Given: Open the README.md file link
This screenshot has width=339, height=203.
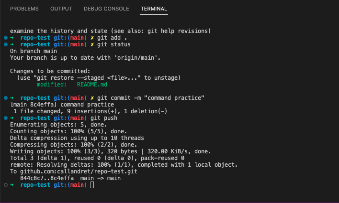Looking at the screenshot, I should tap(92, 85).
